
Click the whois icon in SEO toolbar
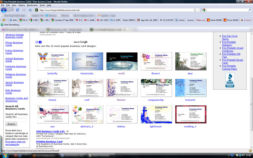point(177,20)
